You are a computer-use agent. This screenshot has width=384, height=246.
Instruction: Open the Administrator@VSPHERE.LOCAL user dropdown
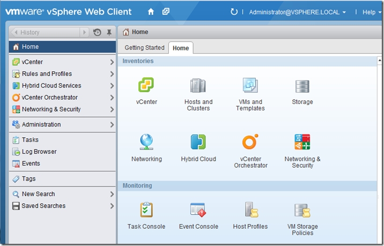[297, 12]
